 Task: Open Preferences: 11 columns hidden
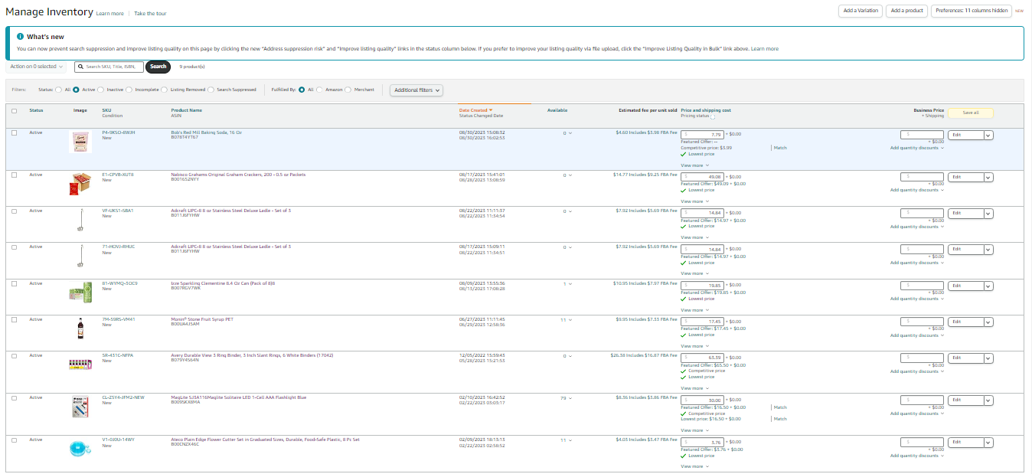pos(972,11)
